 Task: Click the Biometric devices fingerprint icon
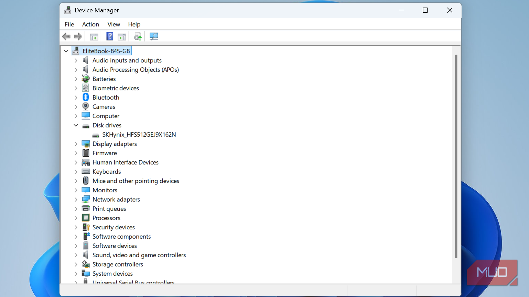coord(86,88)
